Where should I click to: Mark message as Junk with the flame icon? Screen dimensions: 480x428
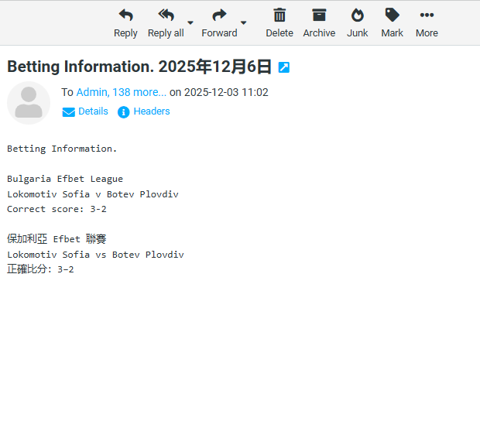point(357,15)
